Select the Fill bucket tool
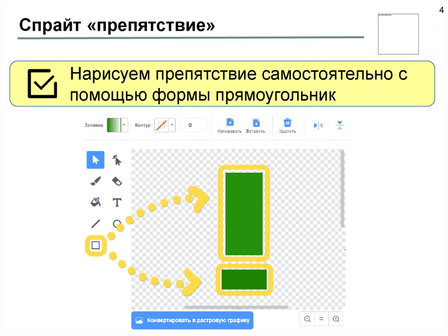 point(95,202)
